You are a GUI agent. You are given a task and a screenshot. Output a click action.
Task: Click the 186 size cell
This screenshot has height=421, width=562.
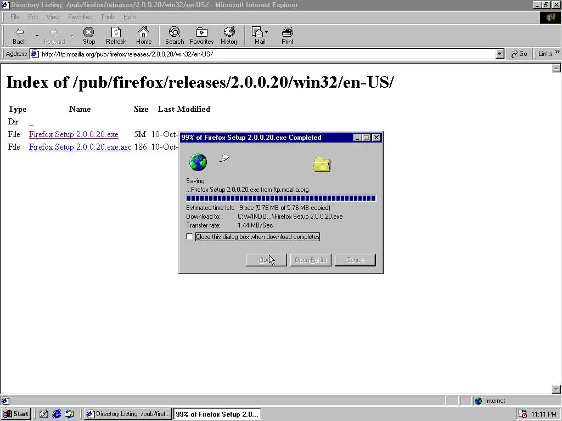(x=140, y=147)
